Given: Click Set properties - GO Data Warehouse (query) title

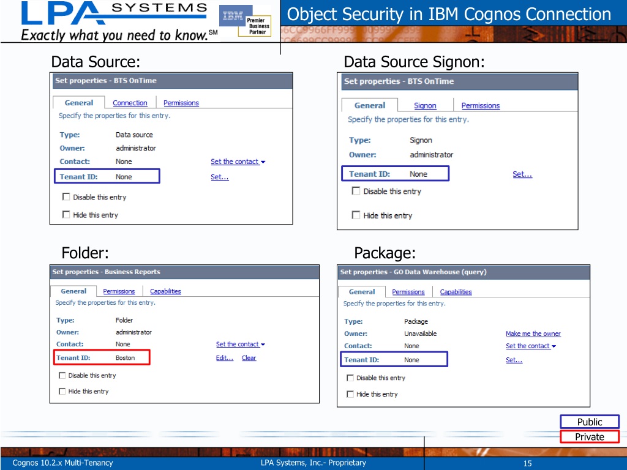Looking at the screenshot, I should [x=413, y=272].
